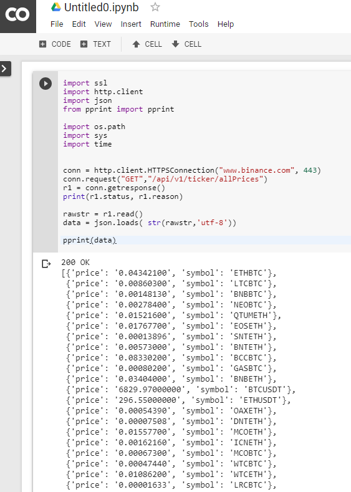
Task: Click the pprint(data) line
Action: tap(89, 240)
